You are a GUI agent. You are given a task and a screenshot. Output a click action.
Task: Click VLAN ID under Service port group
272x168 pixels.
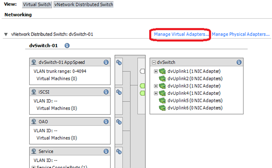pos(45,160)
